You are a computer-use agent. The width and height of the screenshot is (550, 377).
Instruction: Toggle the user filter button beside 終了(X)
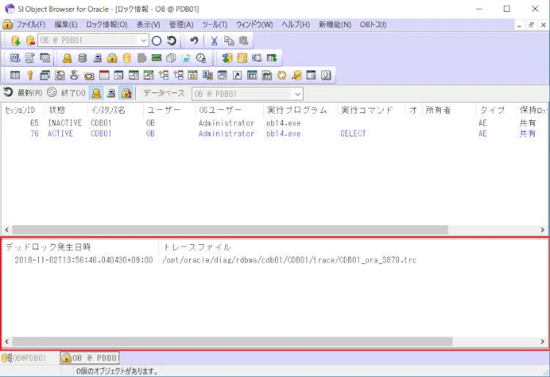pyautogui.click(x=97, y=93)
